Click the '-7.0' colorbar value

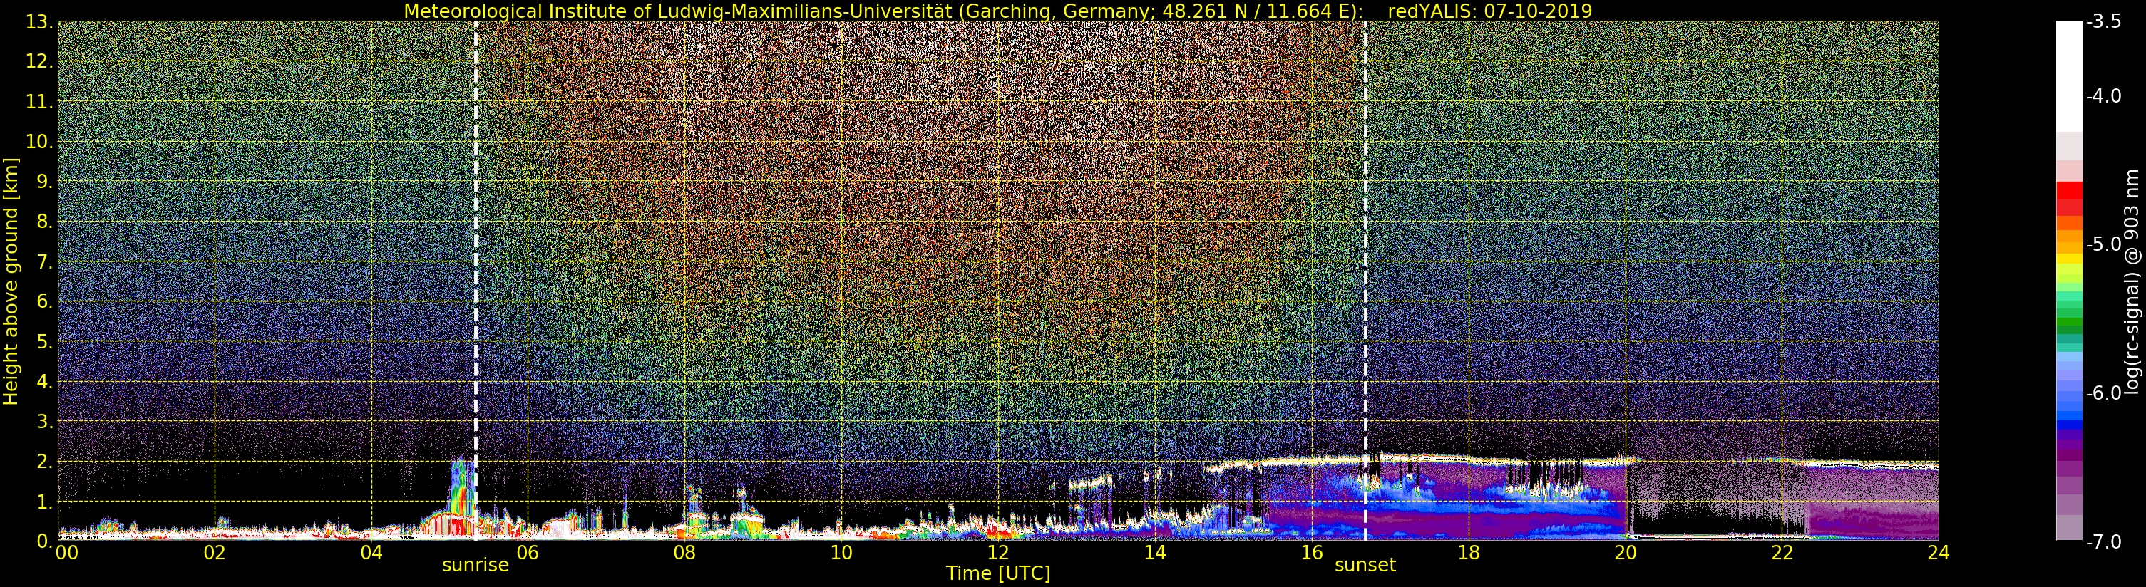click(x=2103, y=541)
